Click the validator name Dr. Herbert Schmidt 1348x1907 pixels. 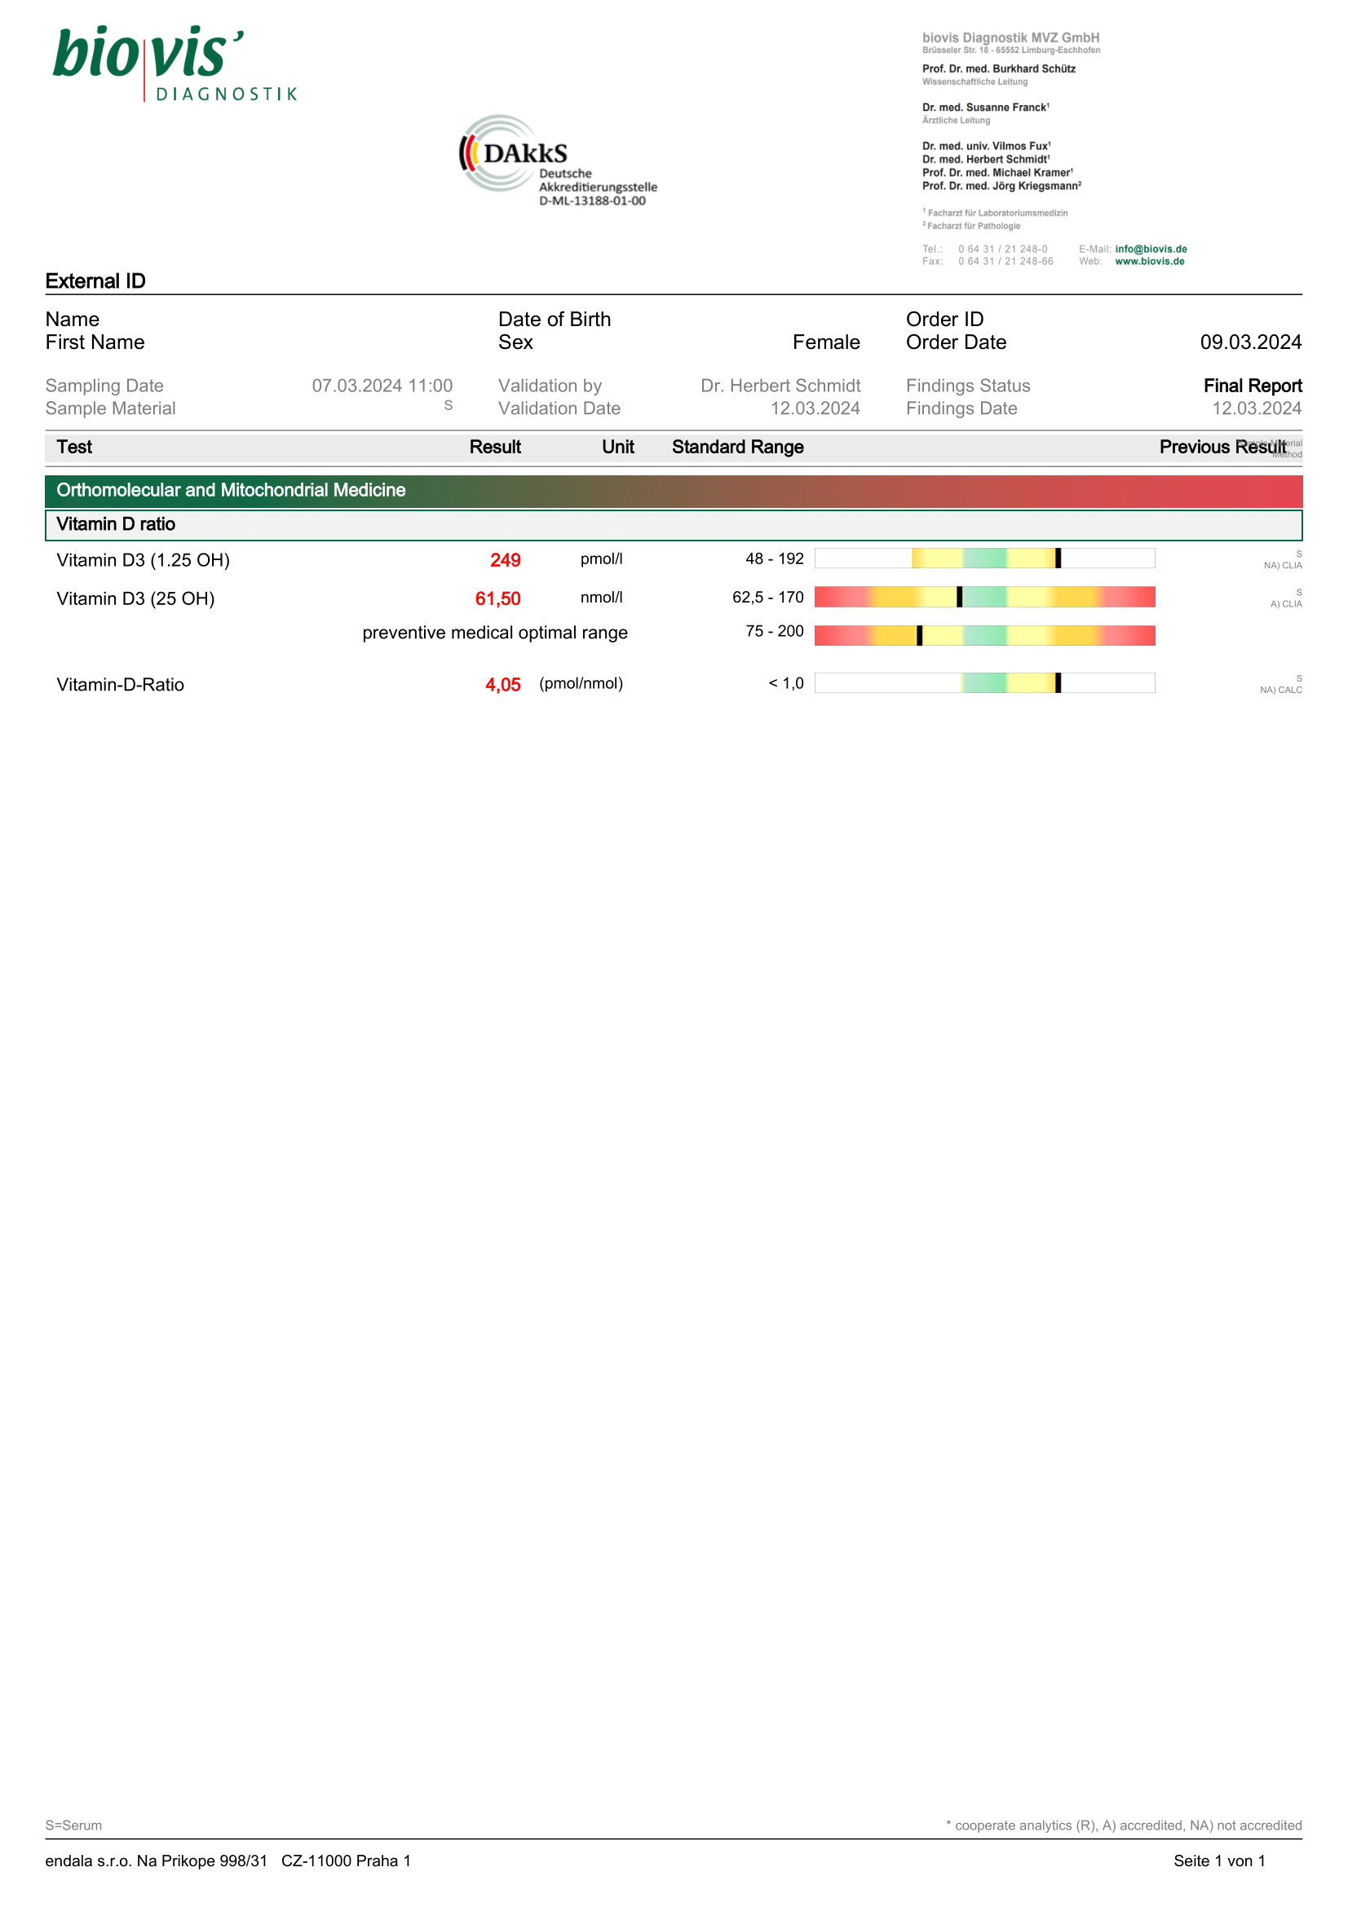tap(780, 386)
